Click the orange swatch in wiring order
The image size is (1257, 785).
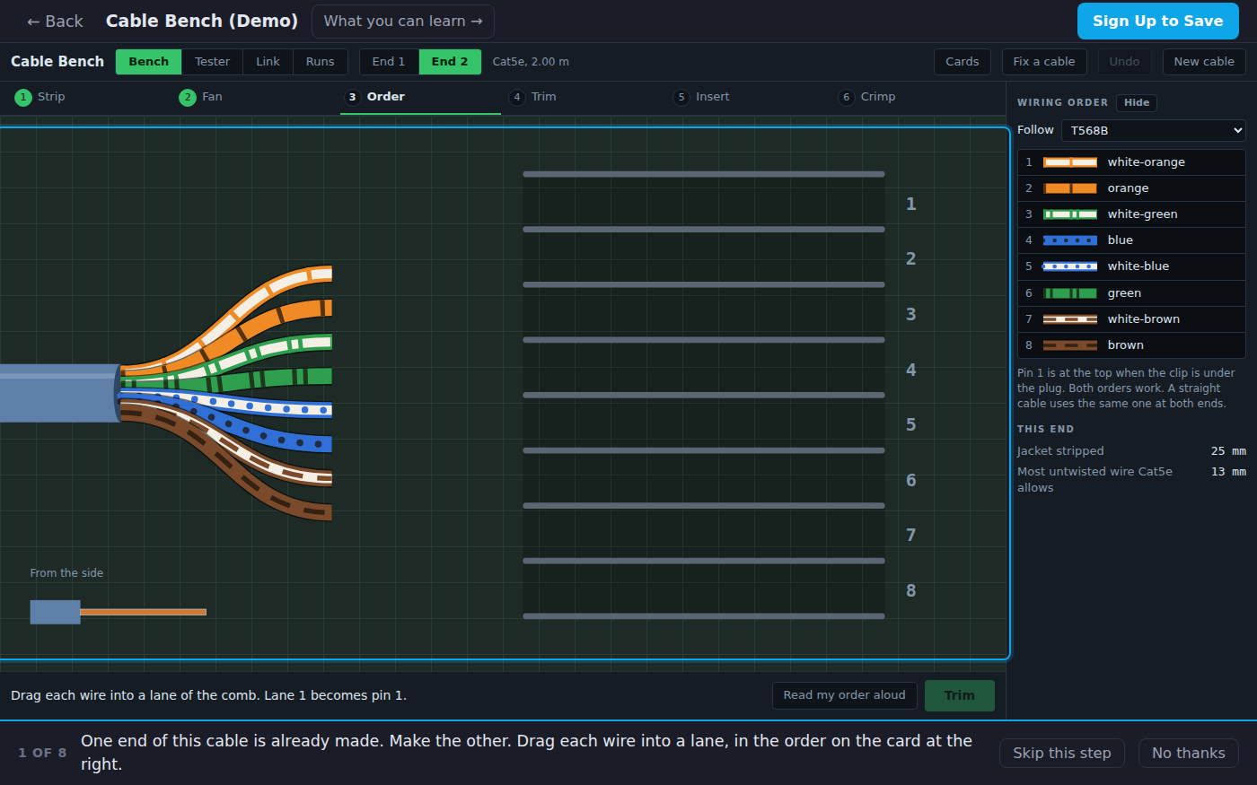point(1070,188)
